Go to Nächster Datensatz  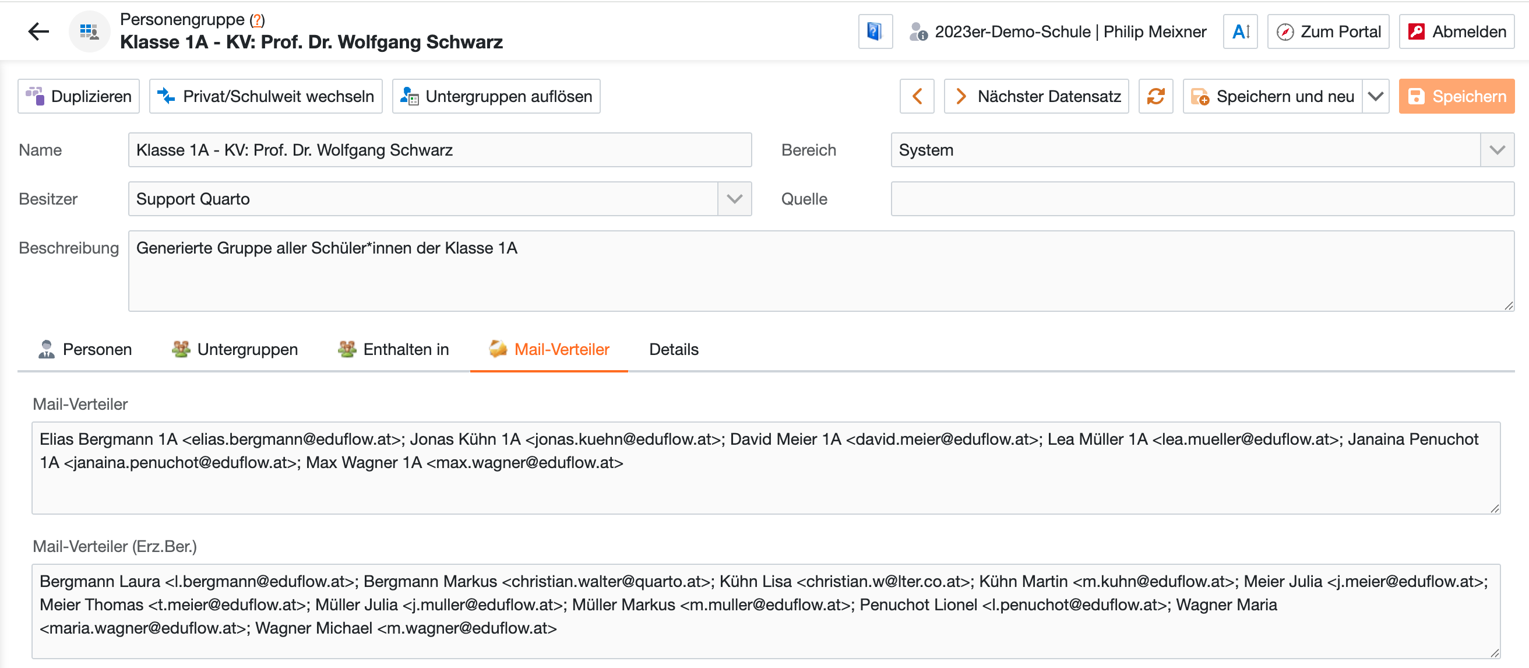click(1037, 96)
